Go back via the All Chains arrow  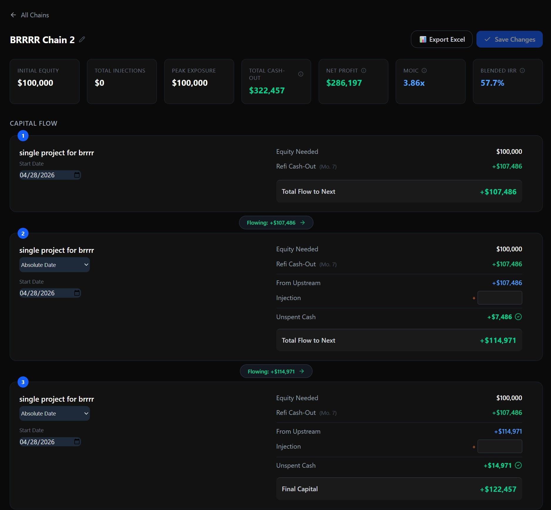point(13,15)
